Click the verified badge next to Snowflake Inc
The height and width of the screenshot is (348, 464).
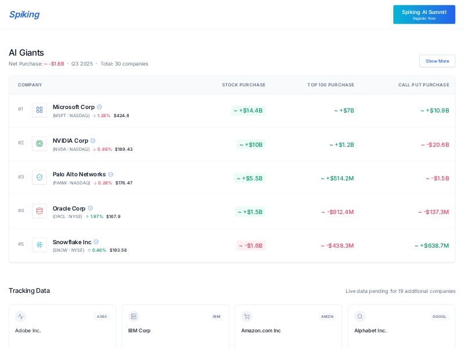96,242
